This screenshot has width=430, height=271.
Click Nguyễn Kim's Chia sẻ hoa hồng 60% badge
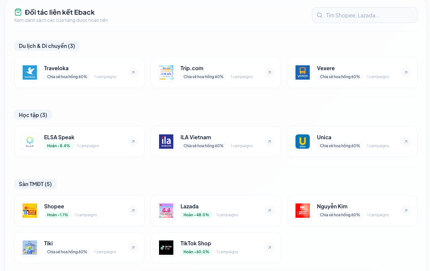click(x=340, y=215)
